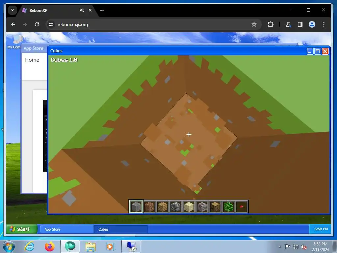Reload the rebornxp.js.org page
Image resolution: width=337 pixels, height=253 pixels.
[37, 24]
